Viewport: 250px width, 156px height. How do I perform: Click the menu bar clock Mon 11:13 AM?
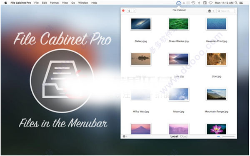click(224, 3)
